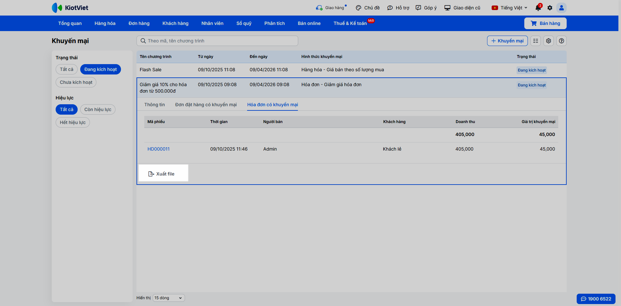Image resolution: width=621 pixels, height=306 pixels.
Task: Select Hóa đơn có khuyến mại tab
Action: tap(273, 105)
